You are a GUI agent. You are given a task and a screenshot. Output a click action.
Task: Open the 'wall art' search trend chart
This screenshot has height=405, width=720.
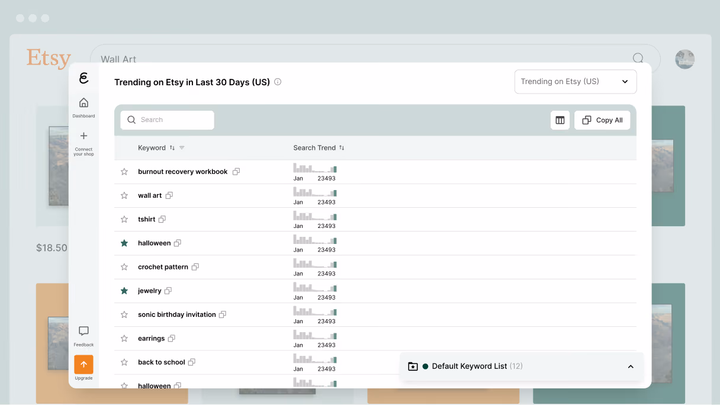point(315,195)
